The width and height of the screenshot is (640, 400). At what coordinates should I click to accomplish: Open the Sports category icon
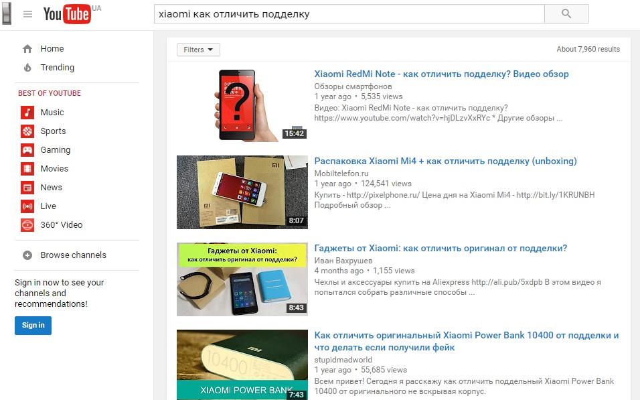[x=27, y=131]
